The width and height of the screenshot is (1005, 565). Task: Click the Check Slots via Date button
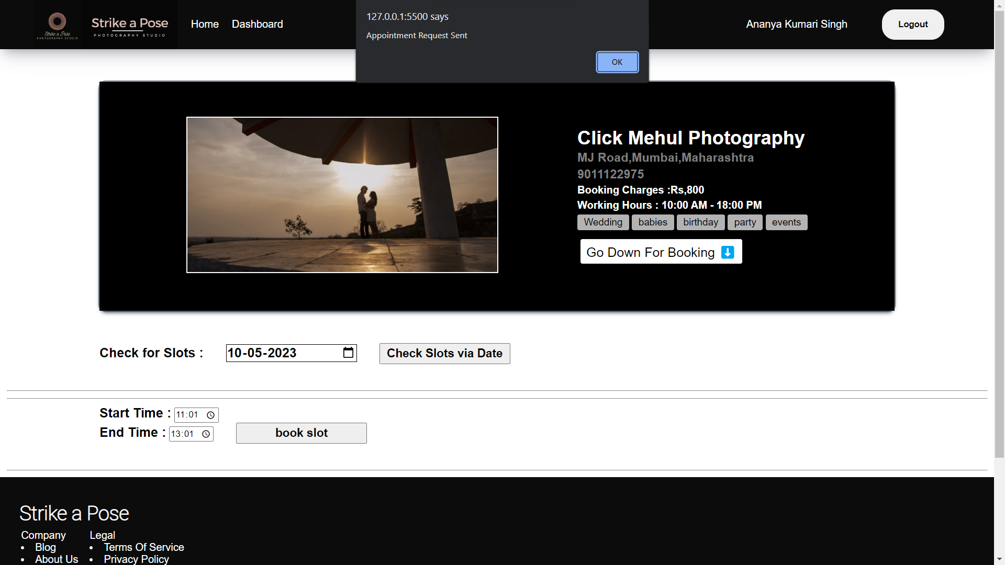(x=444, y=354)
